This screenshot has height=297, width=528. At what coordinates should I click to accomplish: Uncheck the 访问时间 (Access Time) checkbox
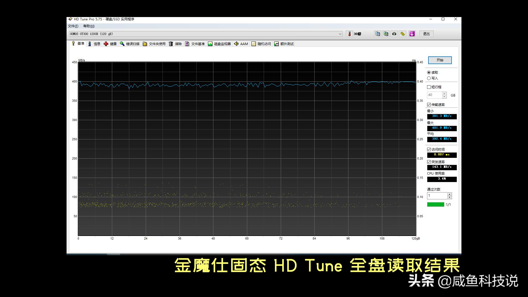tap(428, 149)
